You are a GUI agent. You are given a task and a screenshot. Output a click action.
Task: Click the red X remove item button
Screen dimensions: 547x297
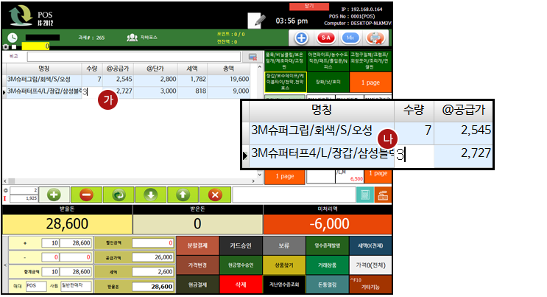click(215, 195)
